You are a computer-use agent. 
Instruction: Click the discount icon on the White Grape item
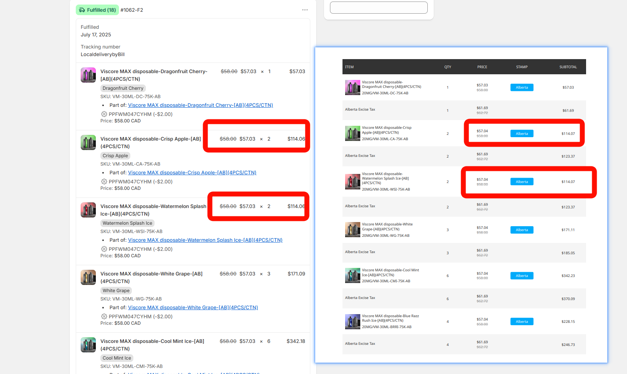(x=104, y=316)
